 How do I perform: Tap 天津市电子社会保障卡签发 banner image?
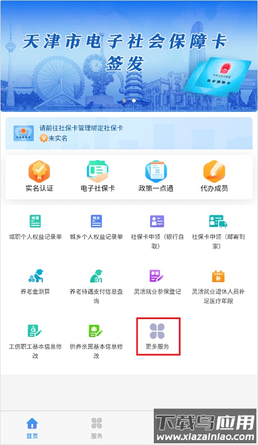[x=129, y=56]
